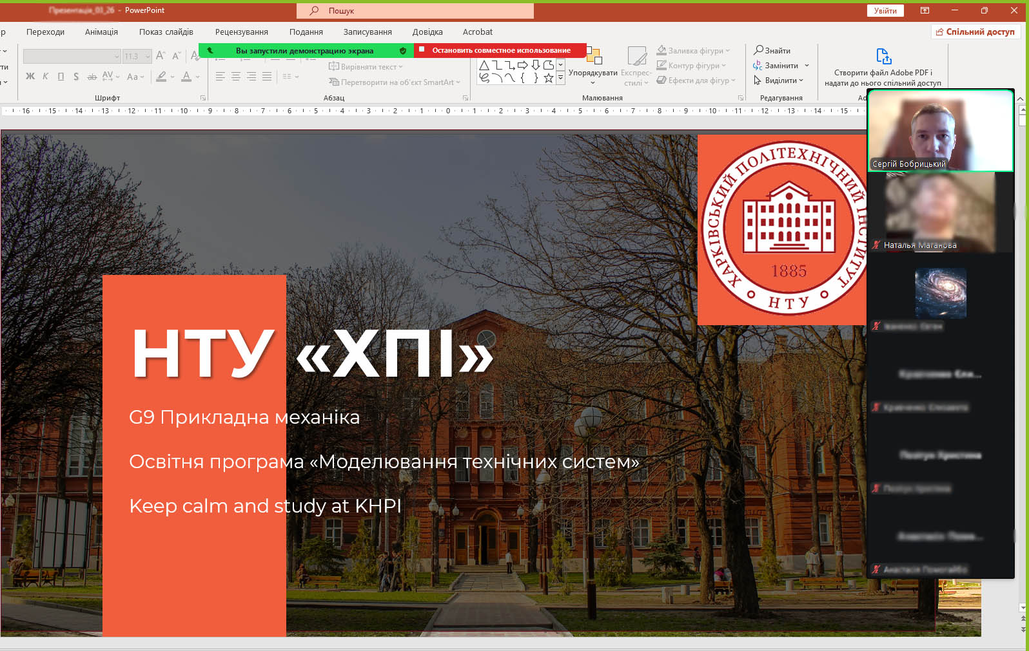This screenshot has height=651, width=1029.
Task: Click the red stop screen sharing button
Action: coord(500,50)
